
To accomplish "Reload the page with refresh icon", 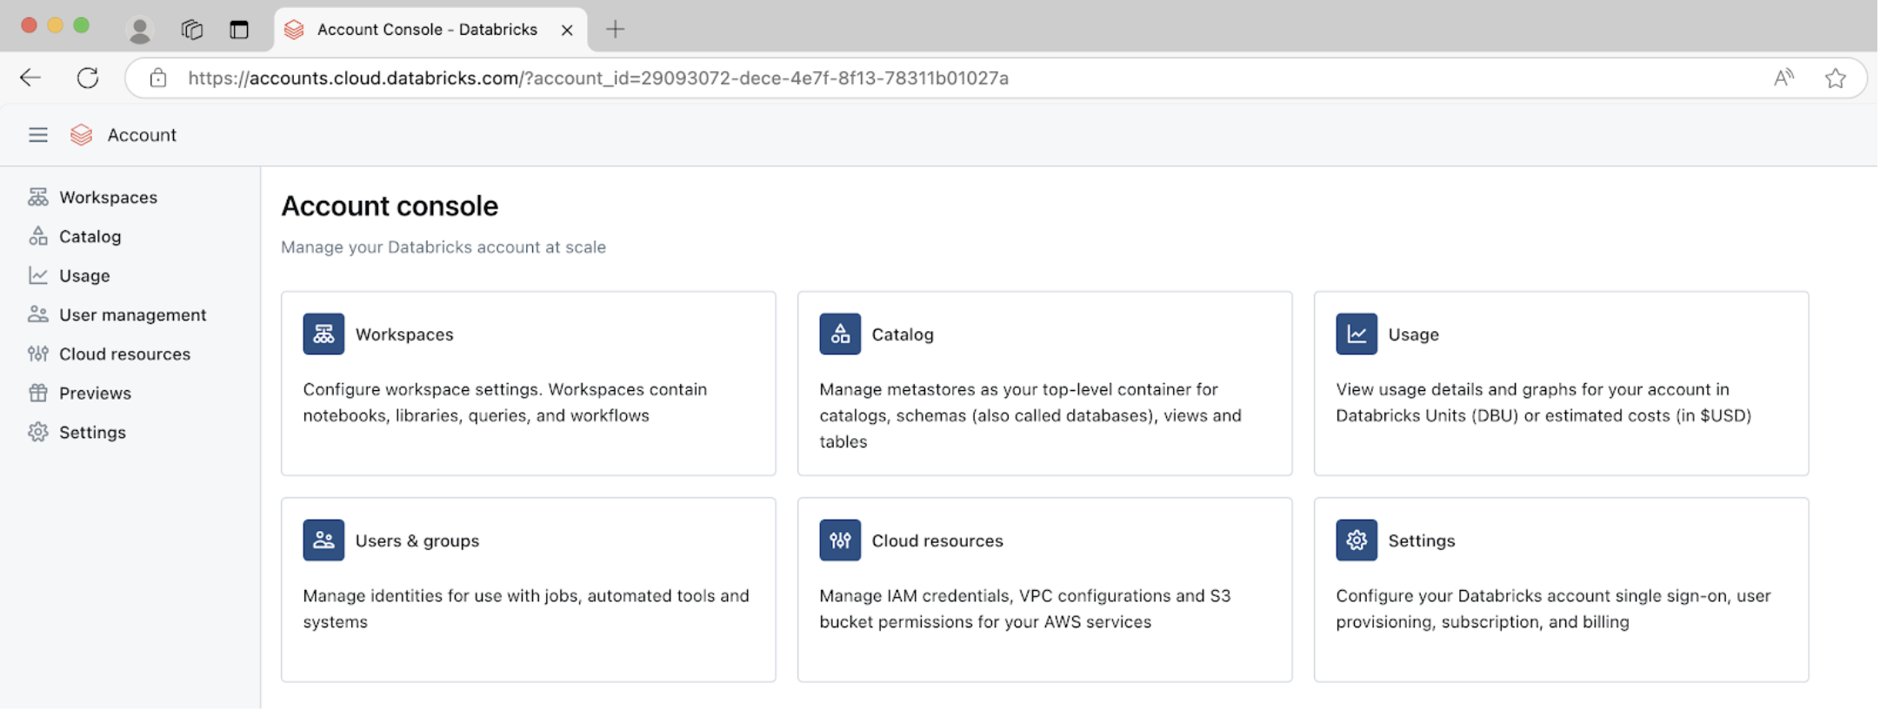I will [x=88, y=78].
